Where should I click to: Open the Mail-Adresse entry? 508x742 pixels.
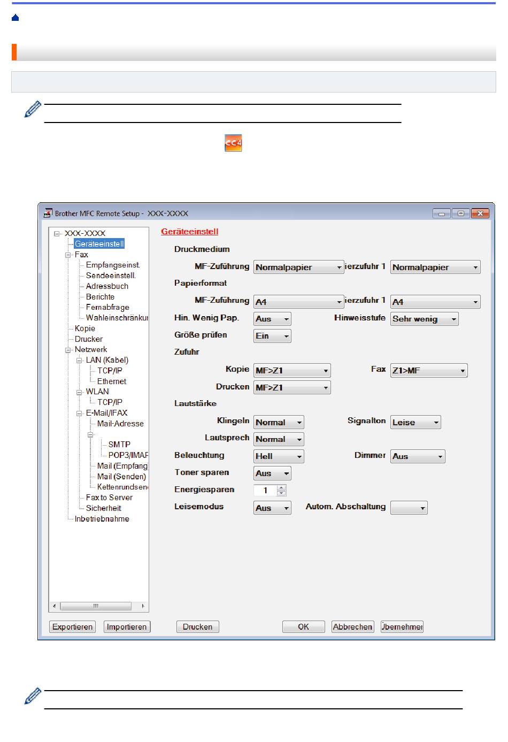(120, 424)
